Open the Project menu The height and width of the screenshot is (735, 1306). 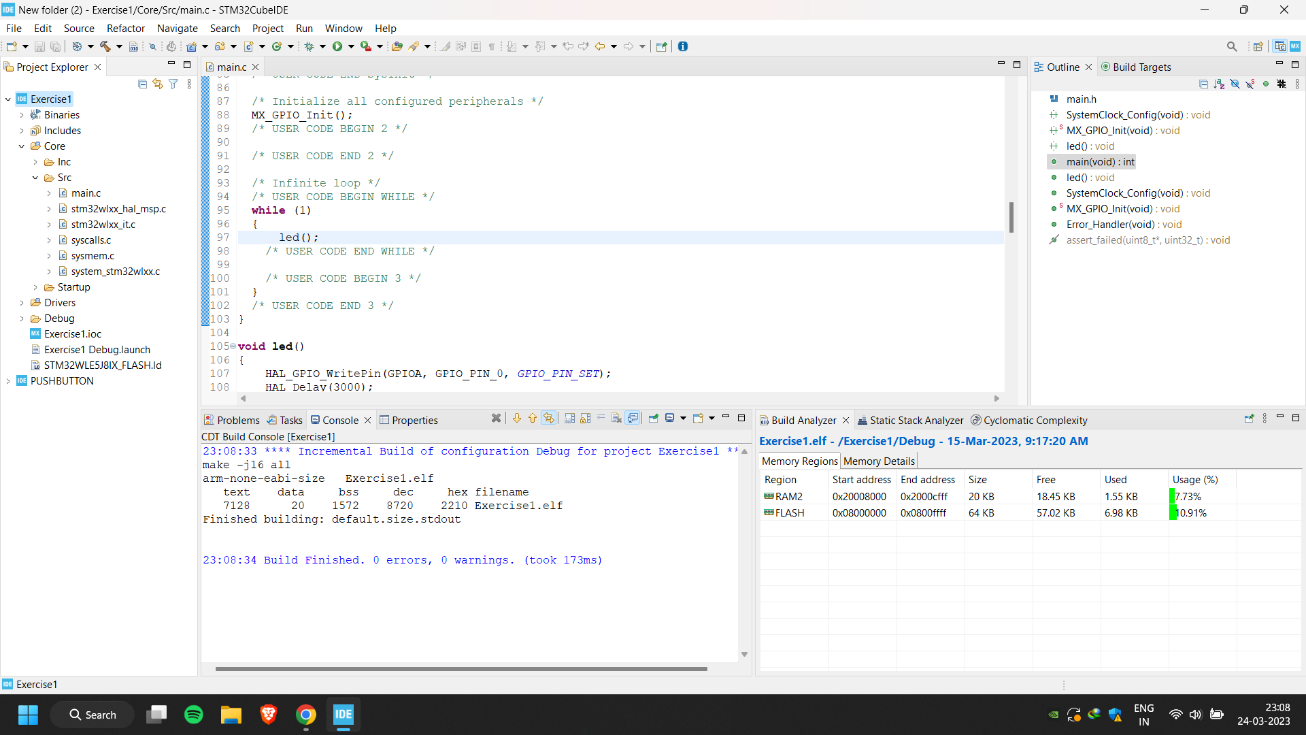(x=267, y=28)
